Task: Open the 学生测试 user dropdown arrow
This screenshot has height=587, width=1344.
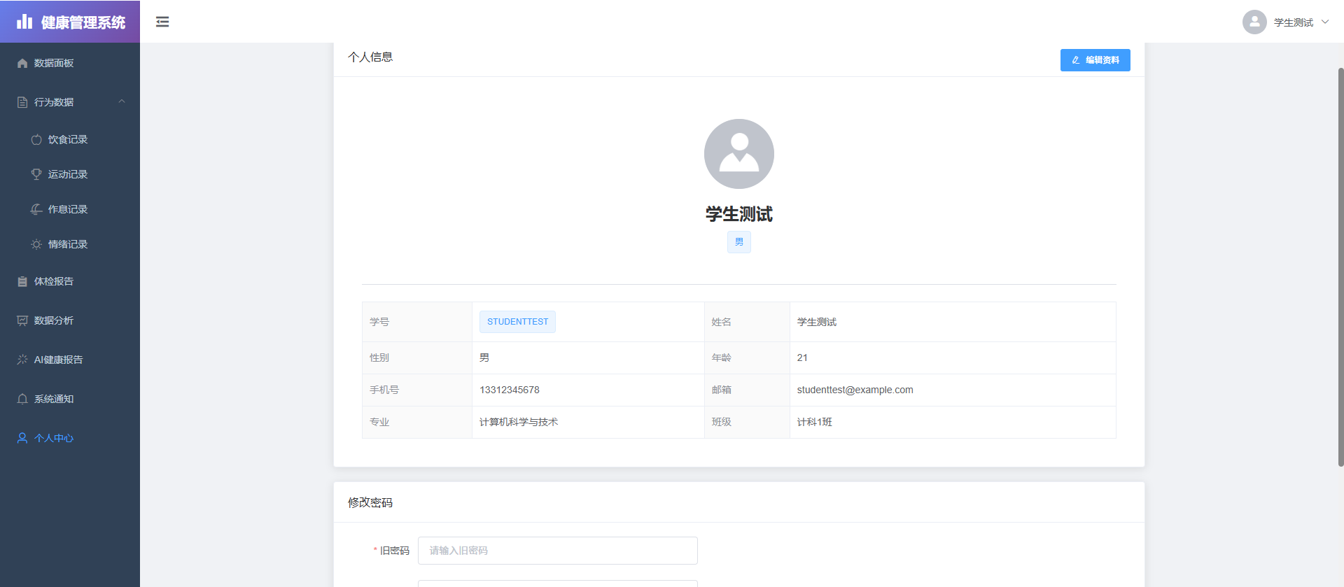Action: pos(1325,22)
